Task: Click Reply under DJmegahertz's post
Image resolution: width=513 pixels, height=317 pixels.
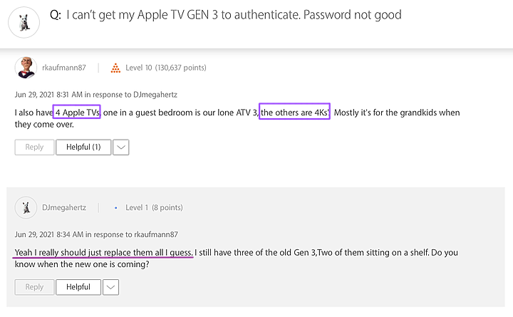Action: (x=34, y=287)
